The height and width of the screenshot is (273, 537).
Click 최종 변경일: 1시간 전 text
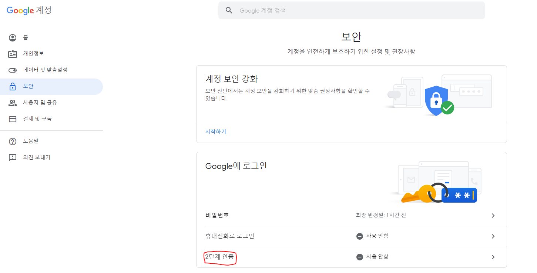pyautogui.click(x=381, y=215)
